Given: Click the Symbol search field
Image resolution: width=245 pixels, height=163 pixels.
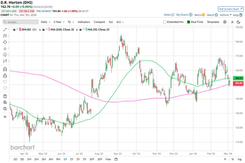Looking at the screenshot, I should (x=21, y=22).
